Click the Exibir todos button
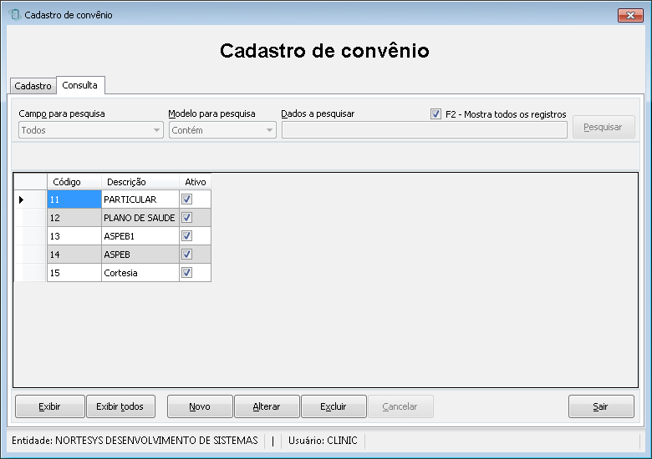Viewport: 652px width, 459px height. [120, 406]
